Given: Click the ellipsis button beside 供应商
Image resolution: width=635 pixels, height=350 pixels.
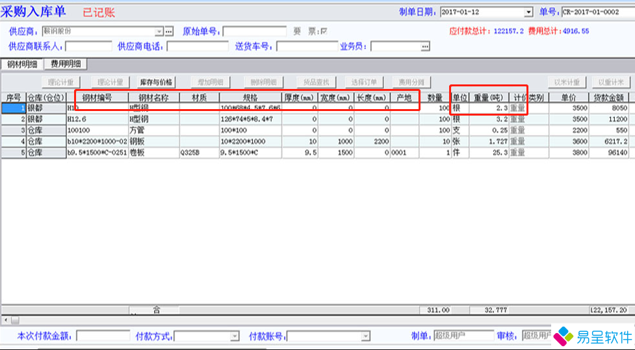Looking at the screenshot, I should tap(169, 31).
